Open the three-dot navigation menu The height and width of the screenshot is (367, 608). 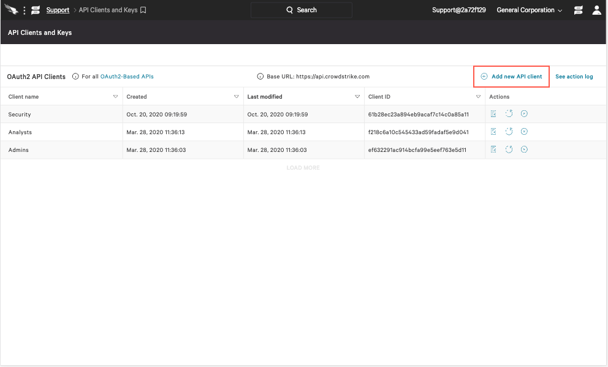click(24, 10)
